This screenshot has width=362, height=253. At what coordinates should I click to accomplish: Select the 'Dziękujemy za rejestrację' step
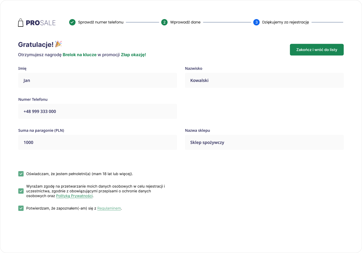pos(285,22)
